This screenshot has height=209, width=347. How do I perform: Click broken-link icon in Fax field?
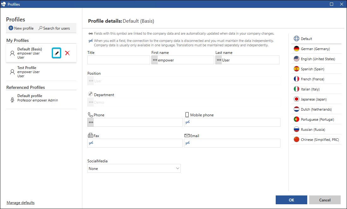pos(91,143)
